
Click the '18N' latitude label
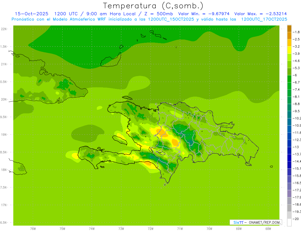click(x=4, y=170)
